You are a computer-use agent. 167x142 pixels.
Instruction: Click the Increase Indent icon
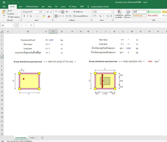point(70,16)
